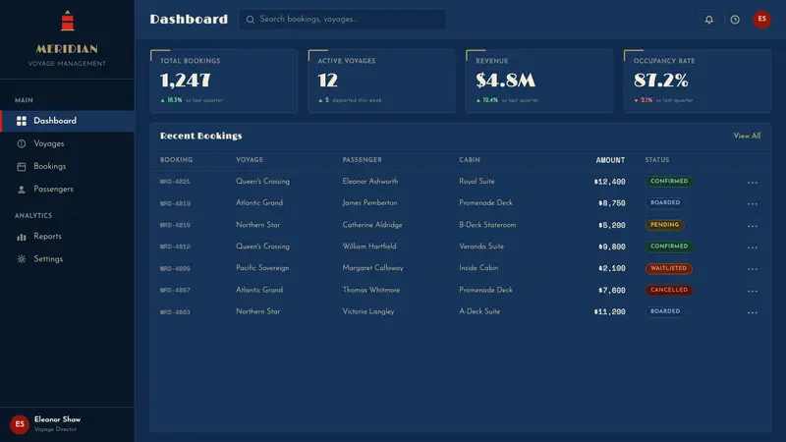Click the Recent Bookings heading
This screenshot has width=786, height=442.
click(x=201, y=136)
